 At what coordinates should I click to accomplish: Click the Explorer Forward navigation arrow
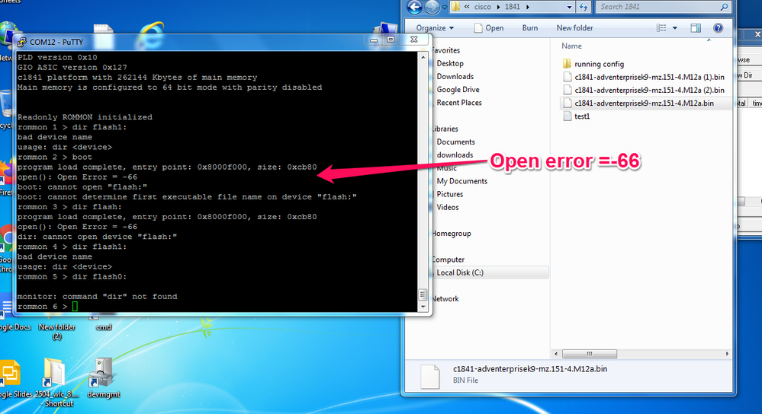(x=432, y=7)
